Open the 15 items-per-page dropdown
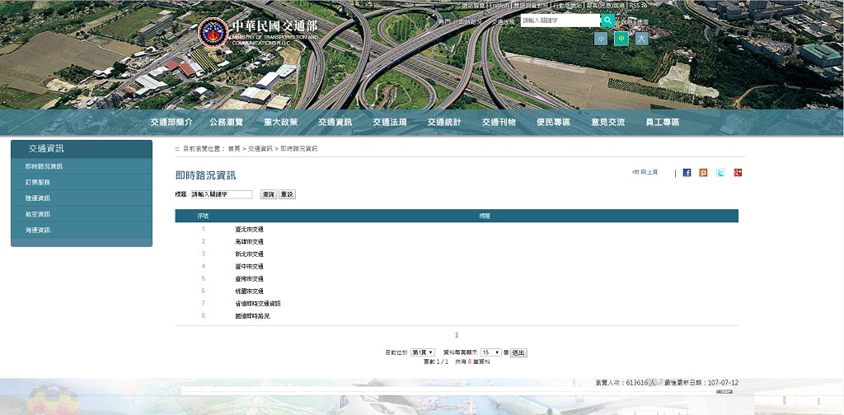This screenshot has width=844, height=415. tap(491, 352)
